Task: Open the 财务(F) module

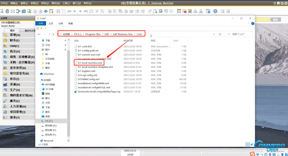Action: coord(15,40)
